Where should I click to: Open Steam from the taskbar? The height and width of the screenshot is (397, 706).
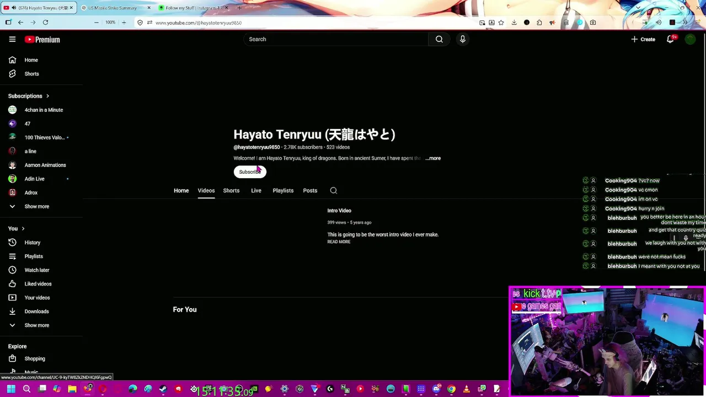coord(163,389)
